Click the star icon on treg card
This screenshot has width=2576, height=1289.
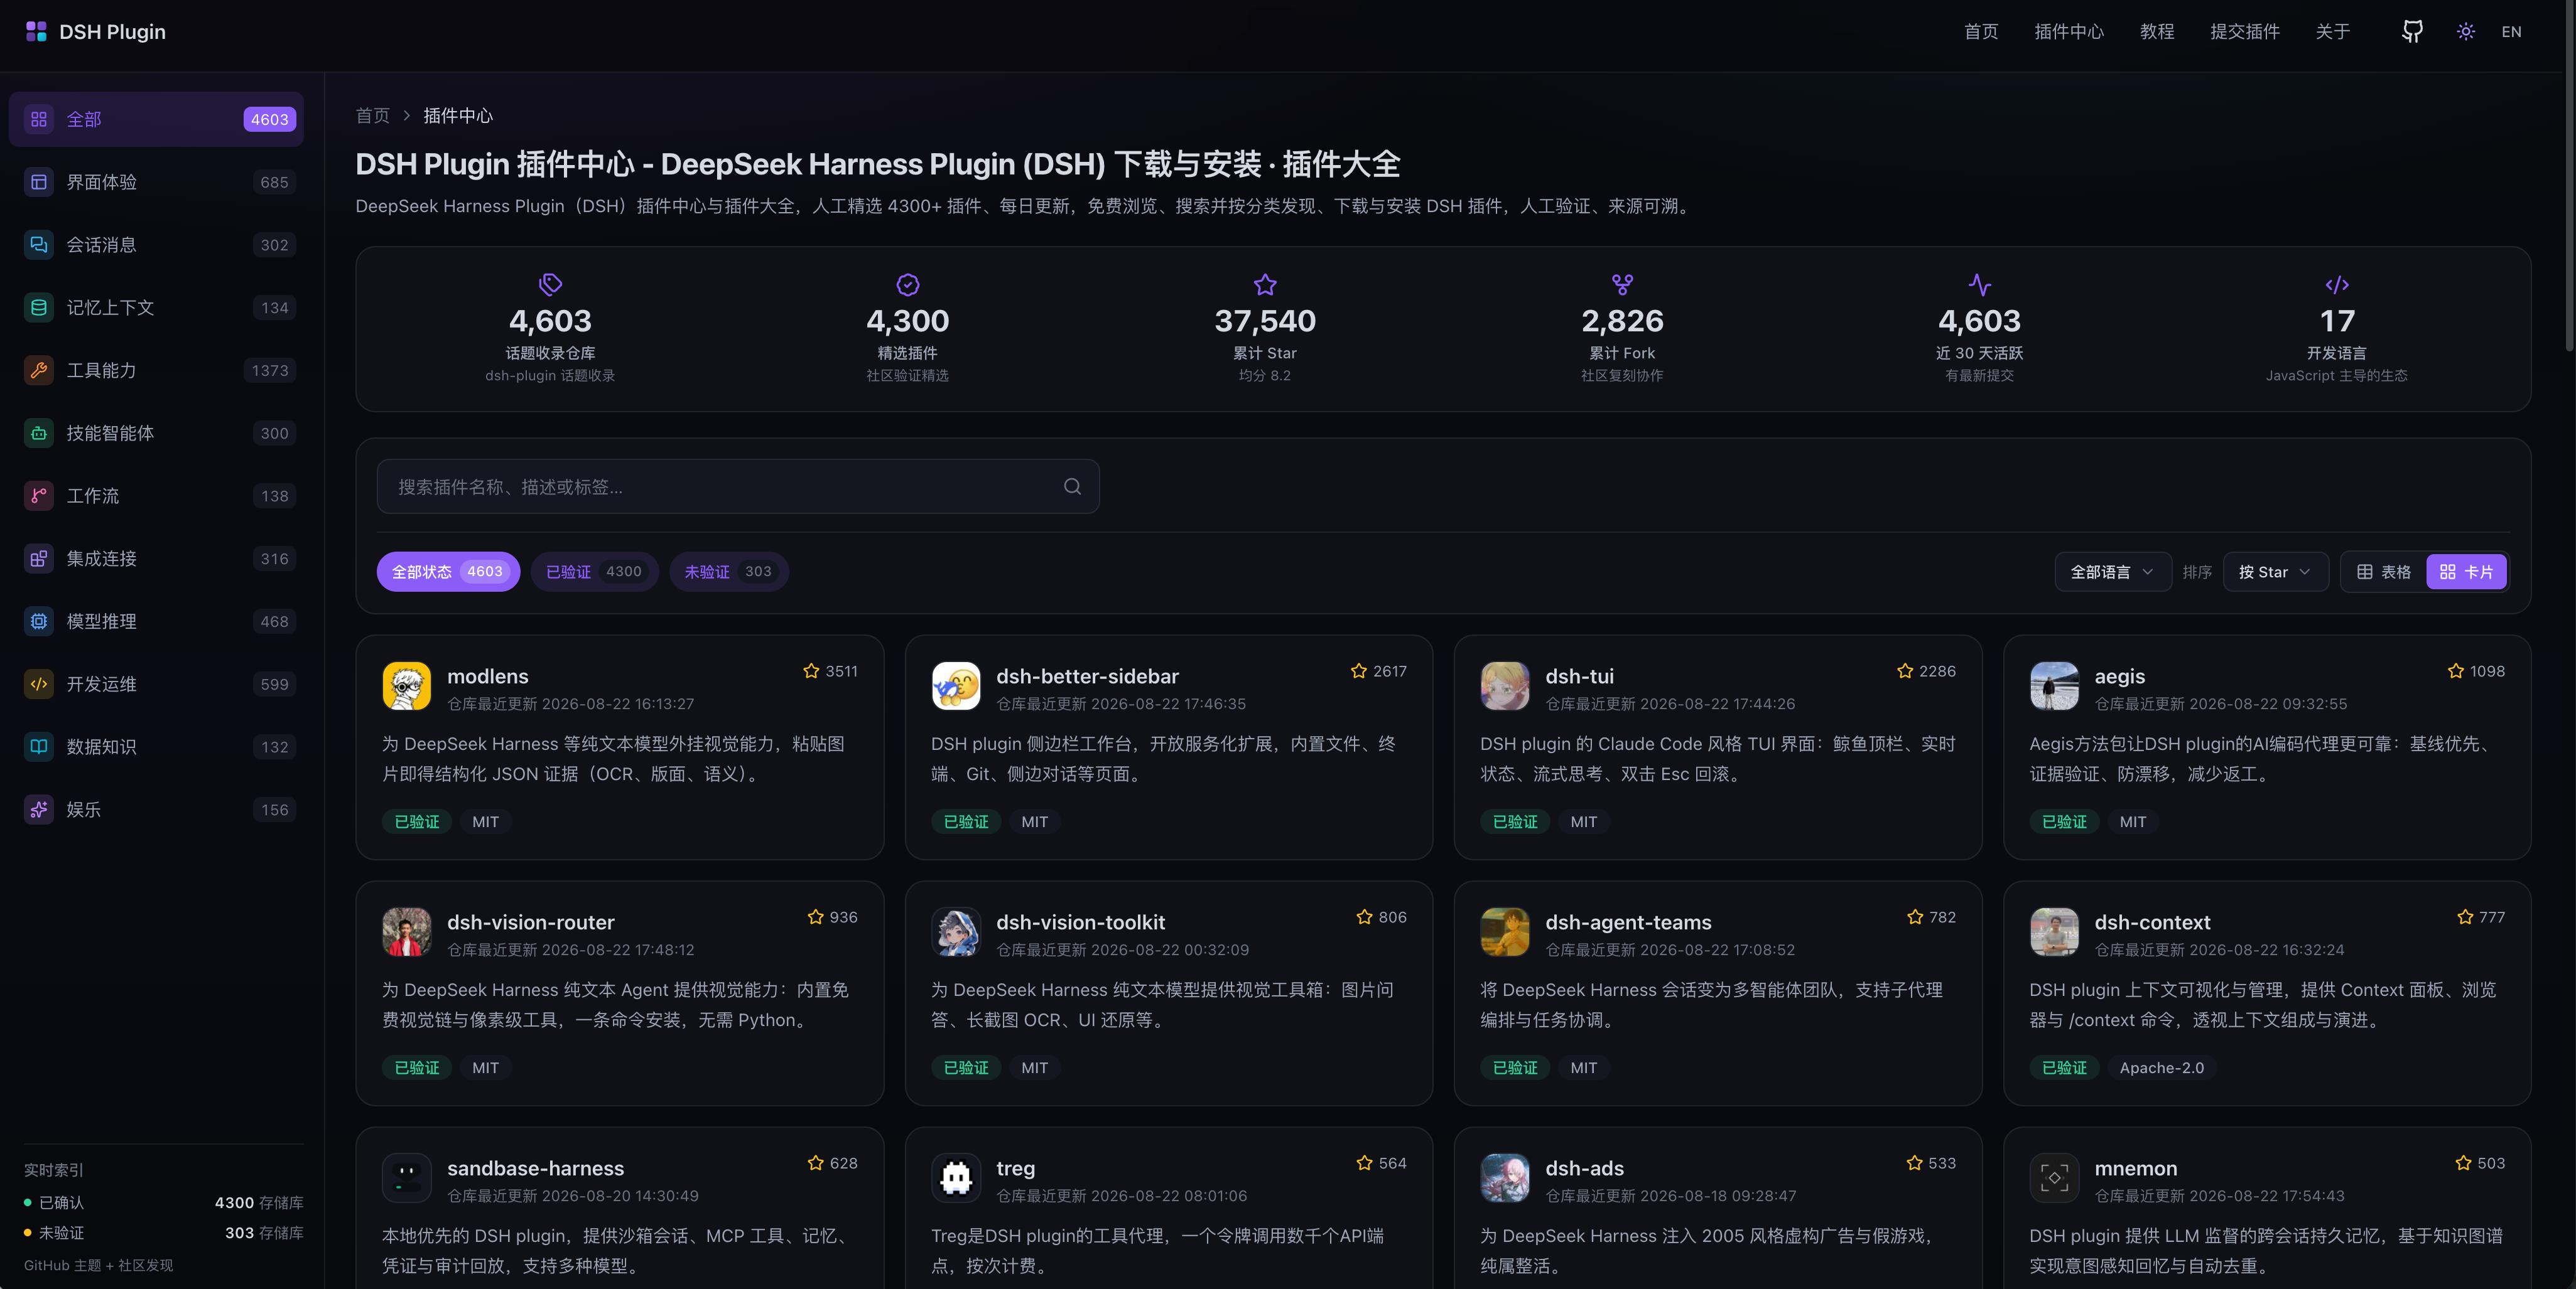(x=1364, y=1163)
